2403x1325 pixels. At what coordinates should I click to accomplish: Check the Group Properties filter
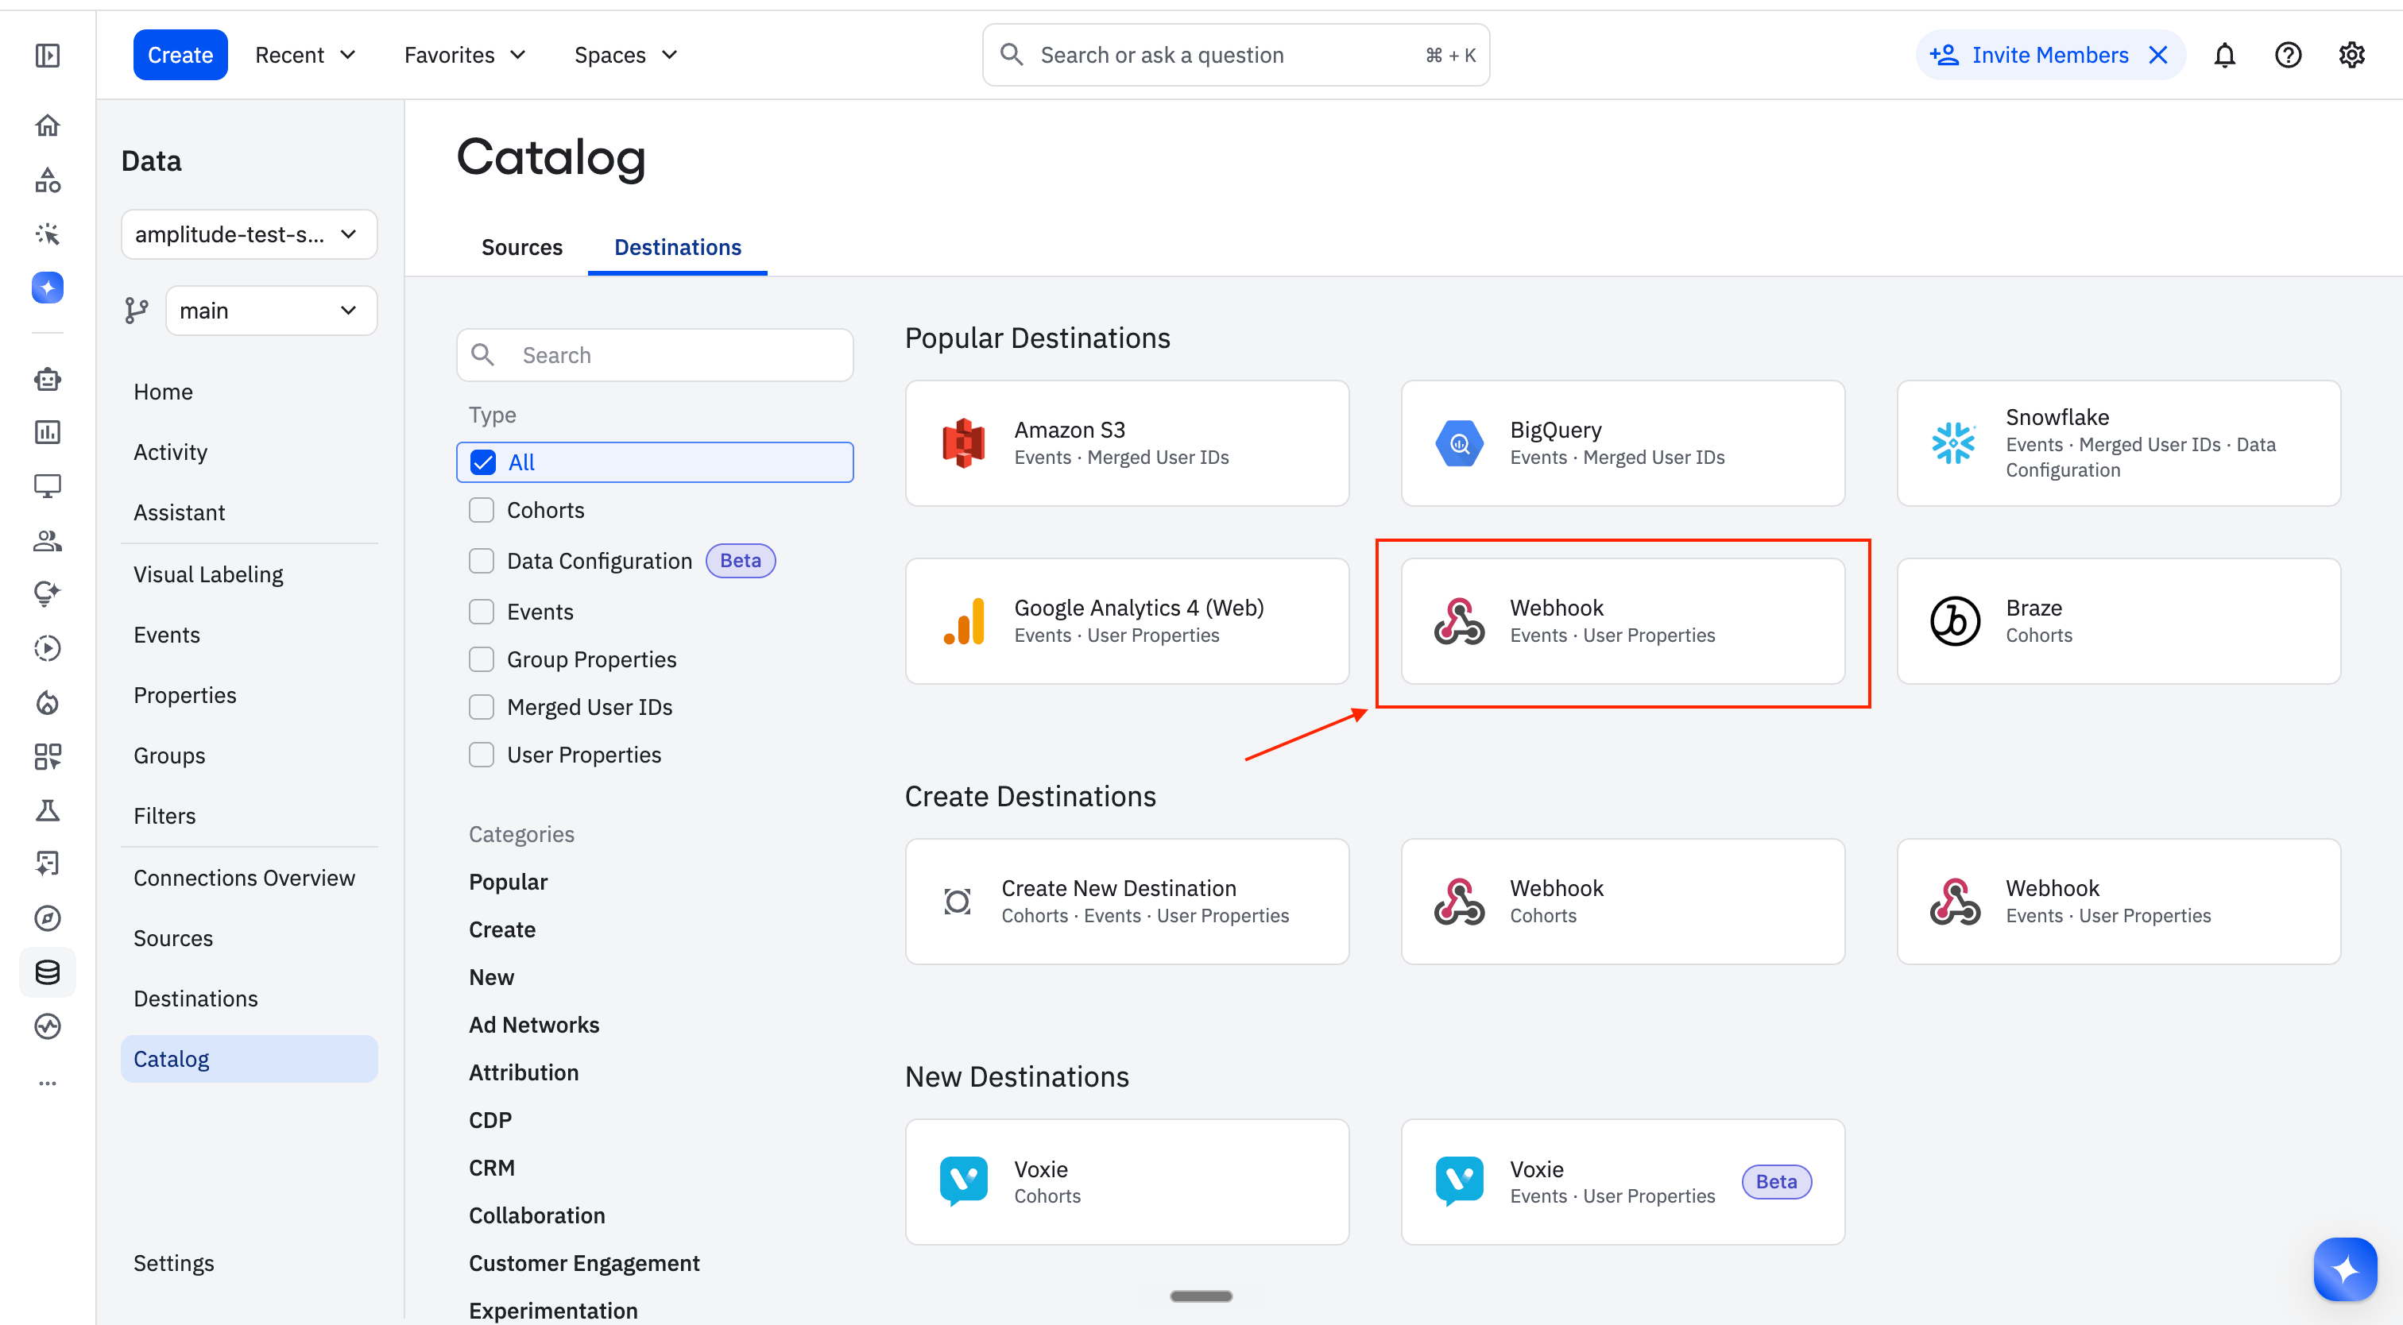(482, 659)
